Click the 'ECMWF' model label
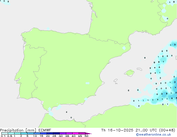The image size is (177, 137). (45, 130)
